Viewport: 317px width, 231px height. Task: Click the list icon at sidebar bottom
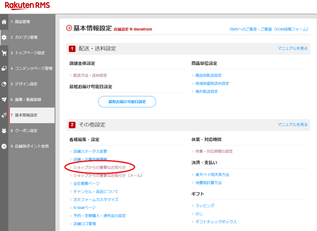click(4, 146)
